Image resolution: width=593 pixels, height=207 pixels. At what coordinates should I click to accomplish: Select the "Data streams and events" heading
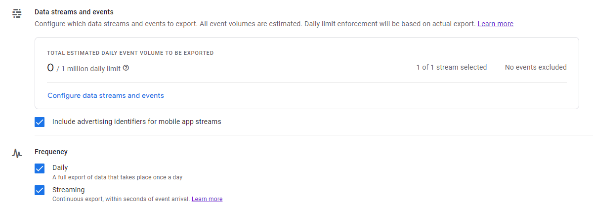(x=74, y=11)
